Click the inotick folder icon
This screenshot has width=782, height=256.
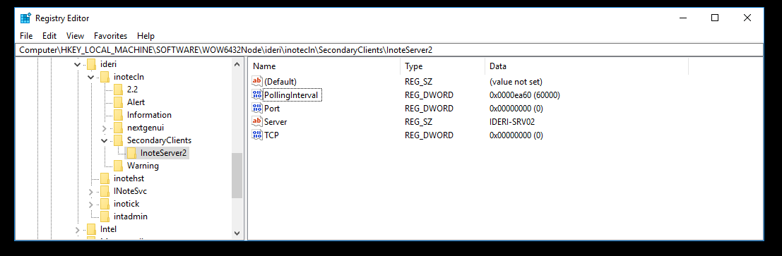point(105,204)
